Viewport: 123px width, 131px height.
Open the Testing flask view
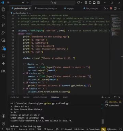pos(3,56)
